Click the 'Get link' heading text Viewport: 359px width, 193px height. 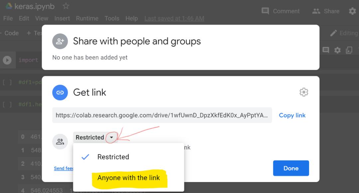[x=89, y=93]
